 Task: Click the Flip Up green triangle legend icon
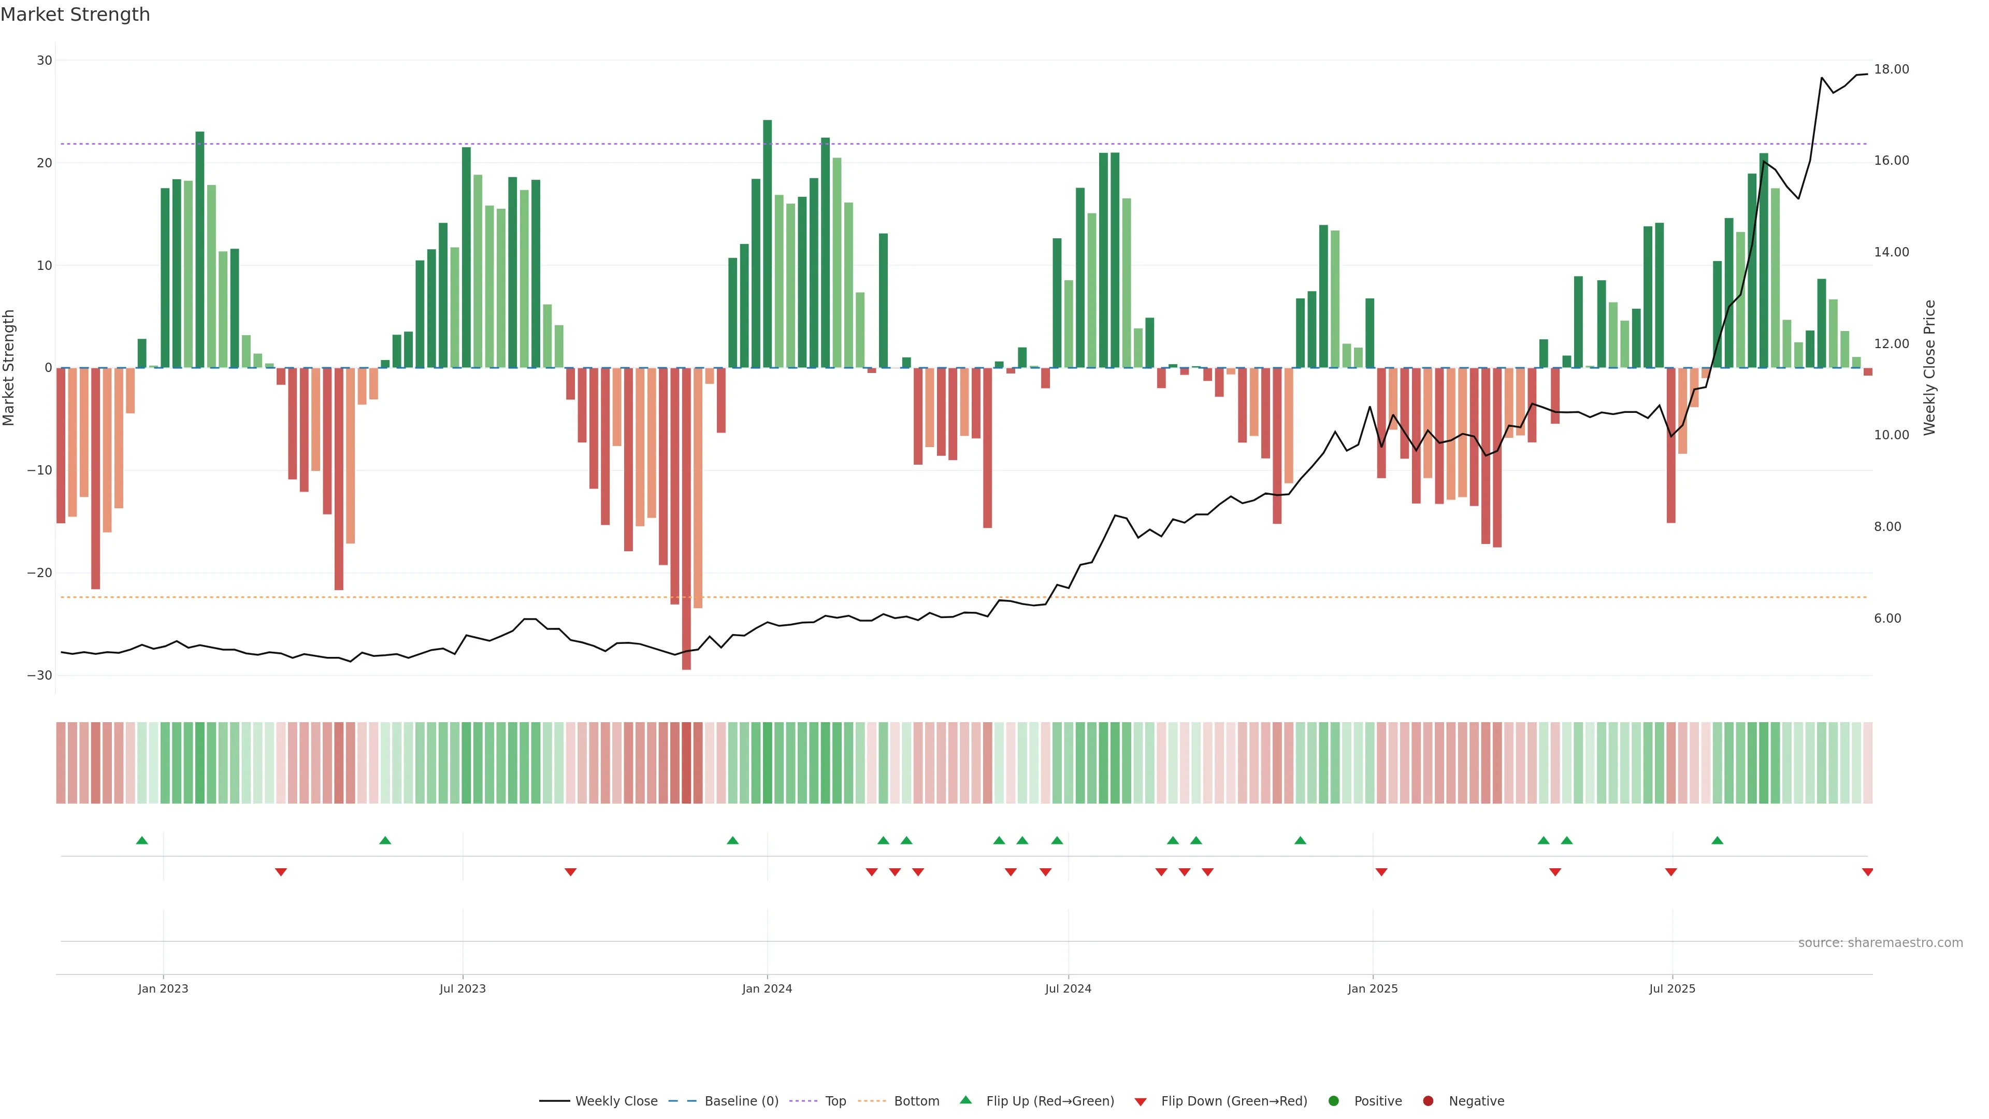point(965,1100)
